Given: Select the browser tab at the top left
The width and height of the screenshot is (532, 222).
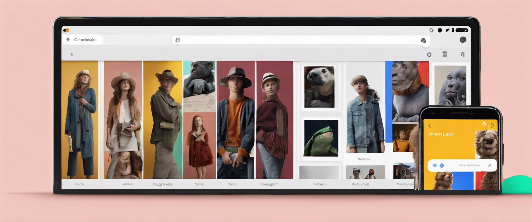Looking at the screenshot, I should pos(83,40).
